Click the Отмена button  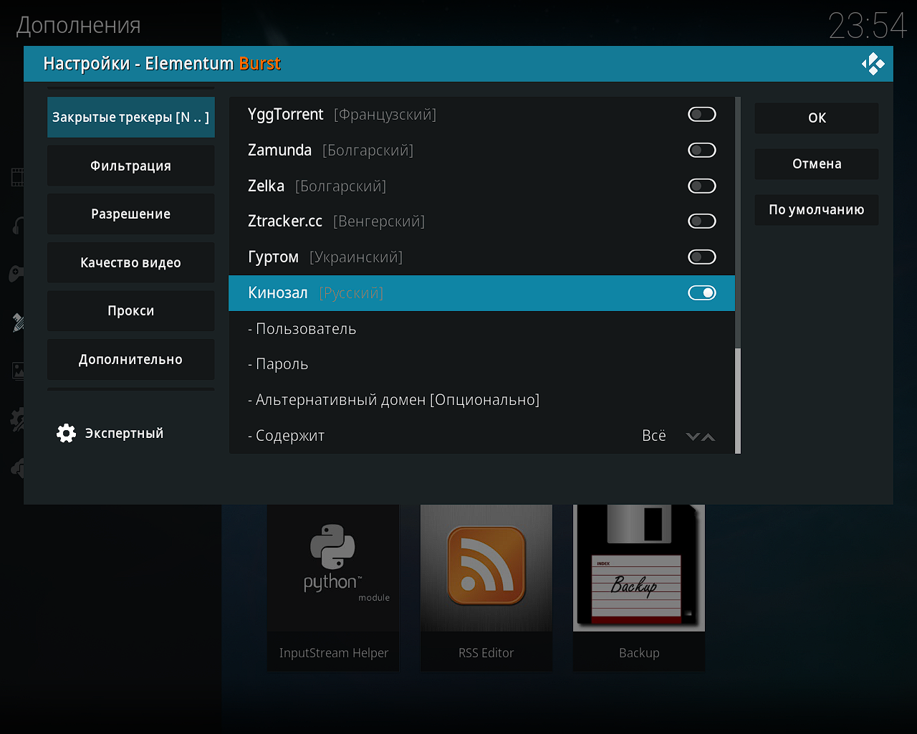click(817, 163)
